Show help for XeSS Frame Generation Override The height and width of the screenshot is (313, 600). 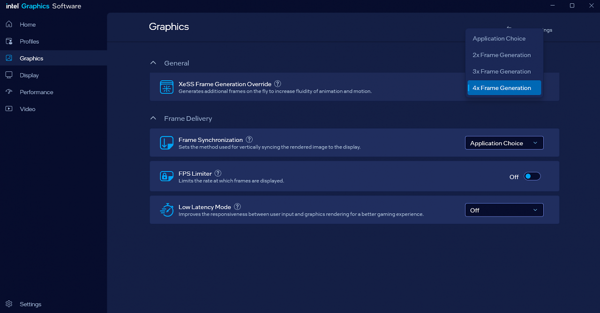(x=277, y=84)
